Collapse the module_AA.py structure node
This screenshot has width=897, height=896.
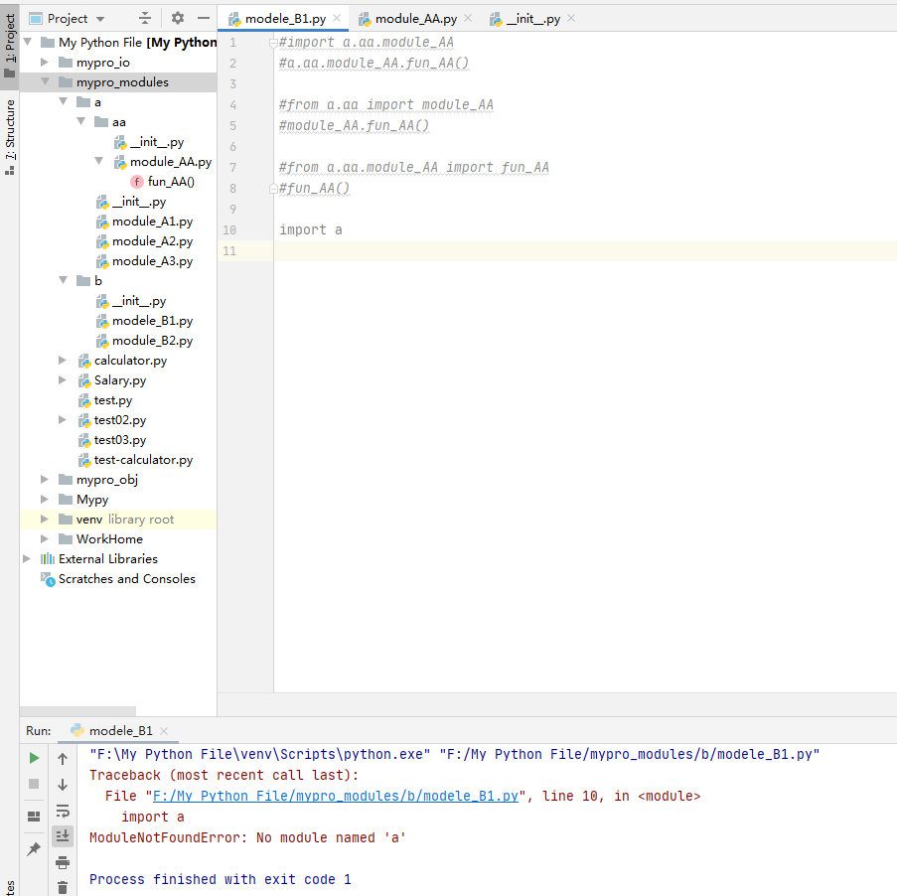tap(99, 161)
